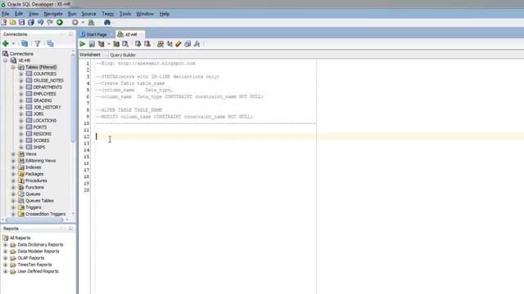This screenshot has width=524, height=294.
Task: Click the Unshared SQL Worksheet icon
Action: point(160,43)
